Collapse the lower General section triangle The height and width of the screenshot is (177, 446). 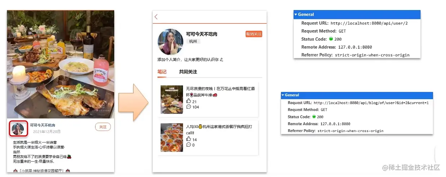[x=283, y=95]
